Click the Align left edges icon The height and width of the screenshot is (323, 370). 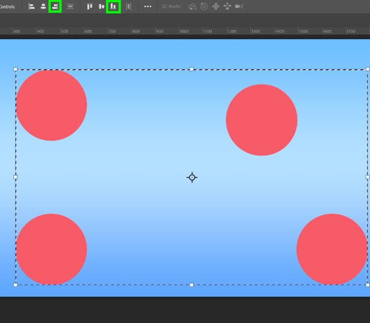click(32, 7)
